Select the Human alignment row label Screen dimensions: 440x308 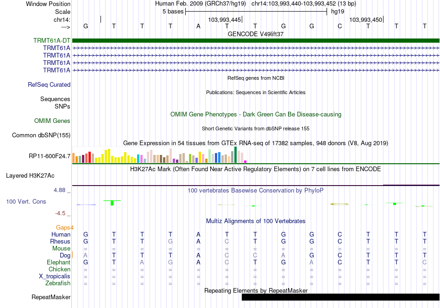coord(61,234)
